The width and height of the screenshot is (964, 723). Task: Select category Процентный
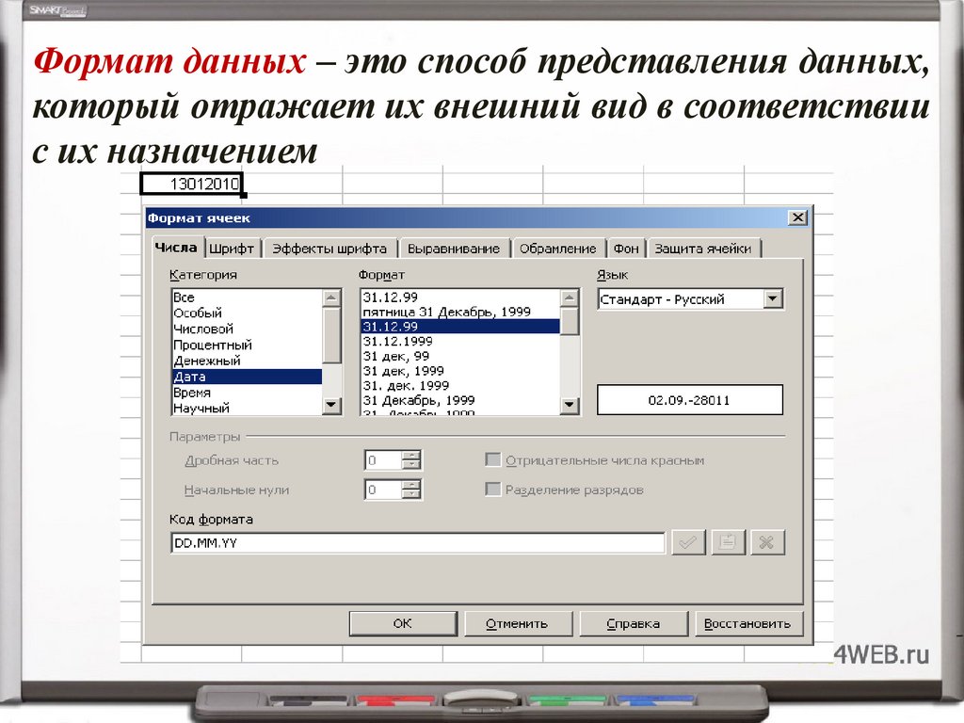[x=247, y=345]
